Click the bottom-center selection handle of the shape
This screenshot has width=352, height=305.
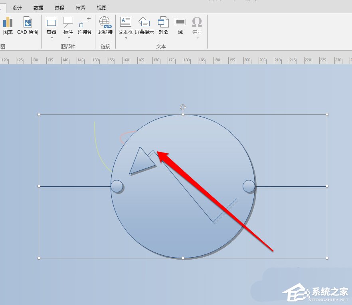[x=182, y=258]
